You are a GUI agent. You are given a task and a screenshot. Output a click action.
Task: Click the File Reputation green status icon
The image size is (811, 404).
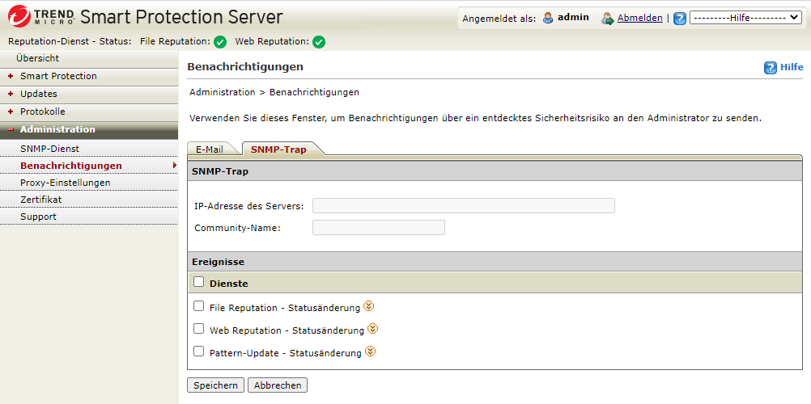coord(220,42)
